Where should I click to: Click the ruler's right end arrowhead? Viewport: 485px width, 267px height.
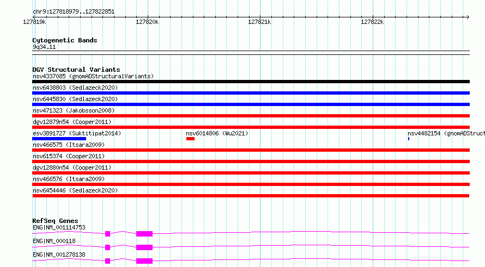(468, 17)
